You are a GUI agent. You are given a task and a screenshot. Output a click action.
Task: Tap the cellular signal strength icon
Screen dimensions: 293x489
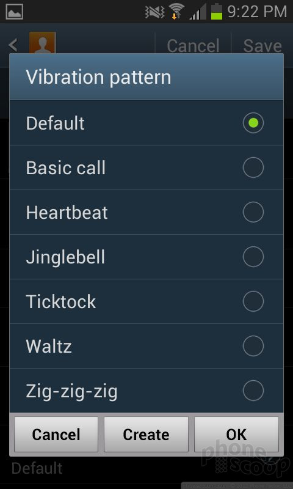point(198,12)
